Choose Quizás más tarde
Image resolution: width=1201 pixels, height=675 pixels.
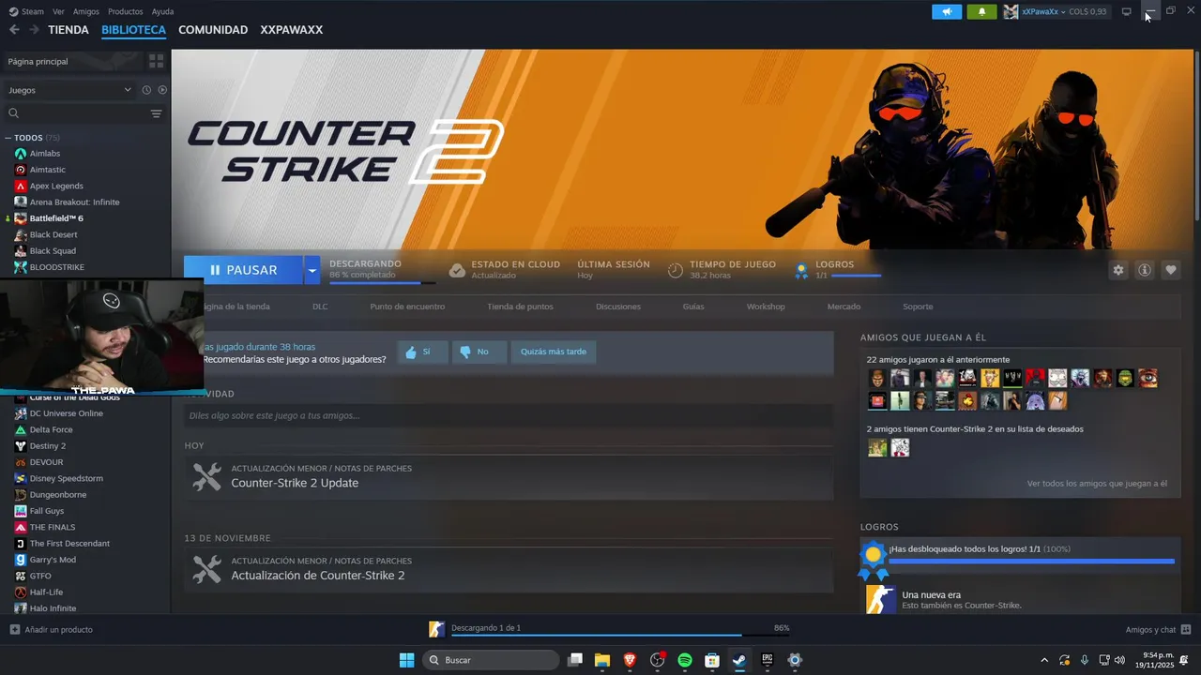point(554,352)
